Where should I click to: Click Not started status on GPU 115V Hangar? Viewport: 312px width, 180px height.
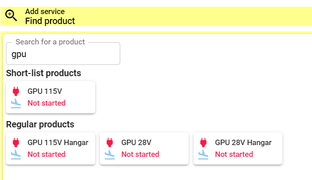coord(46,154)
